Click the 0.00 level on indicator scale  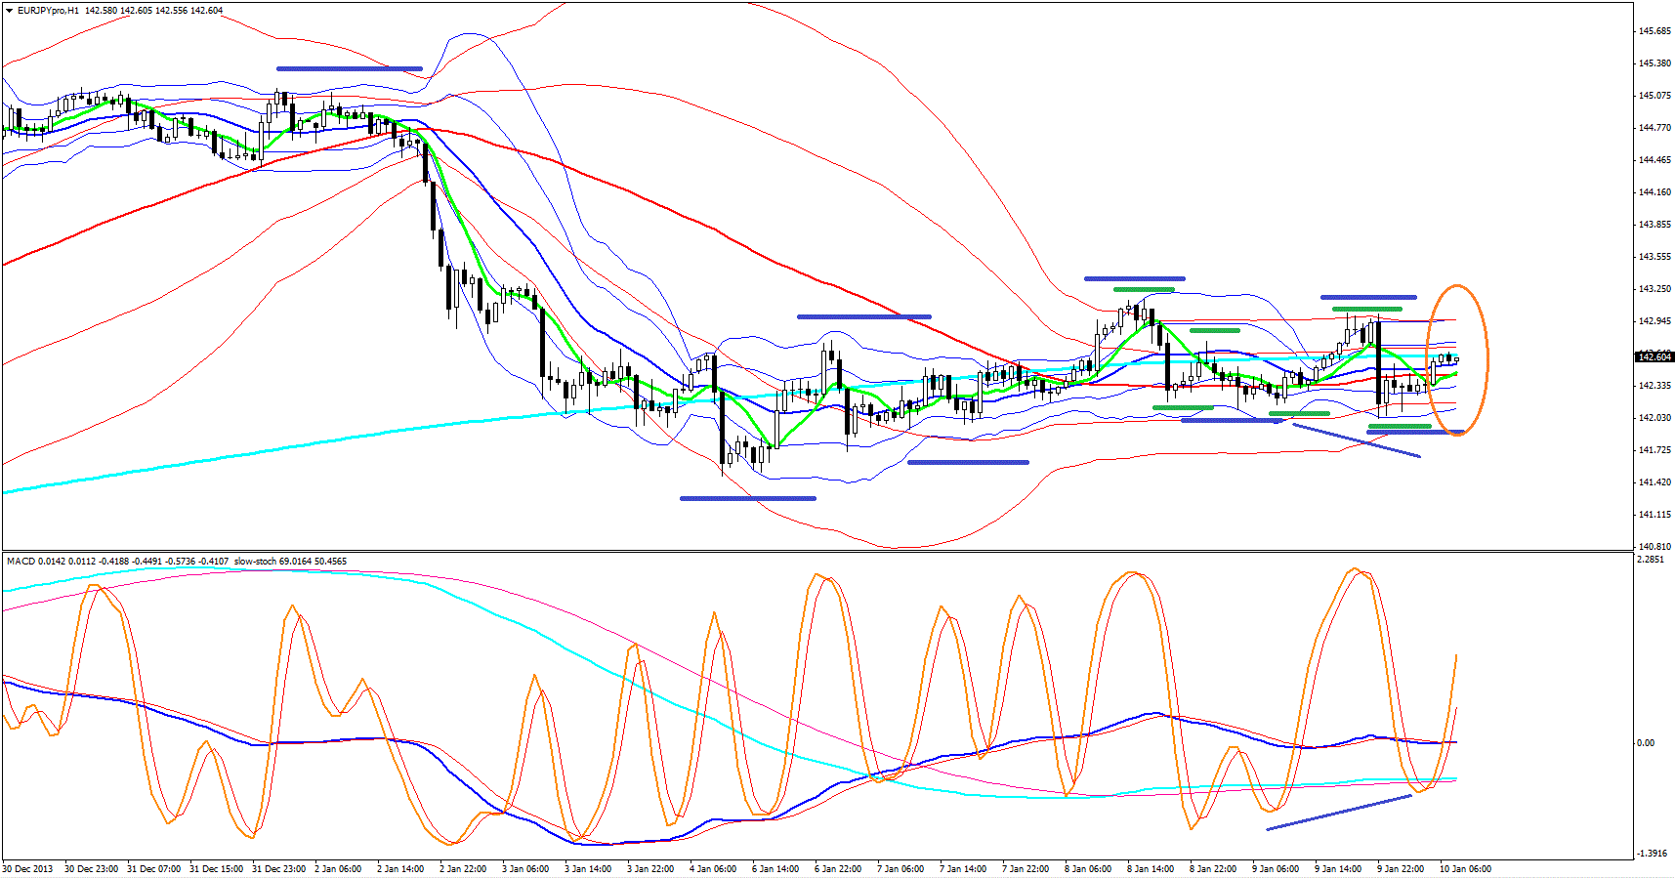[1646, 743]
